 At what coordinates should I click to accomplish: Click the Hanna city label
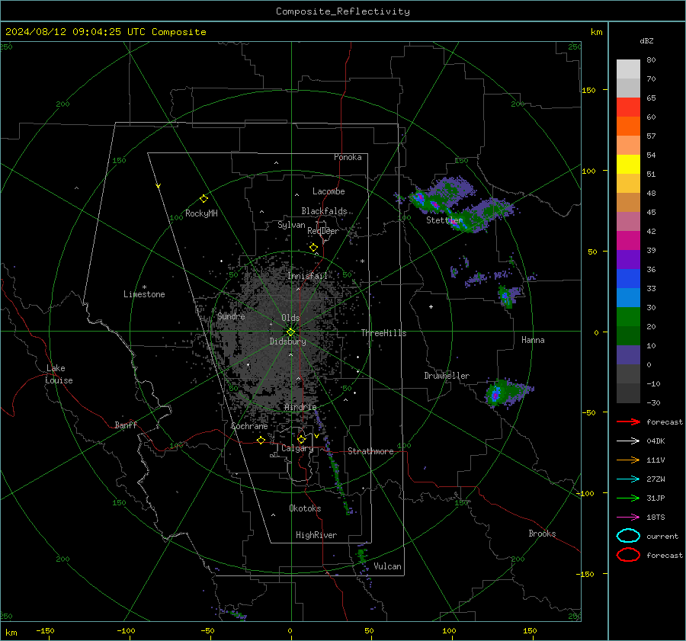[x=533, y=340]
